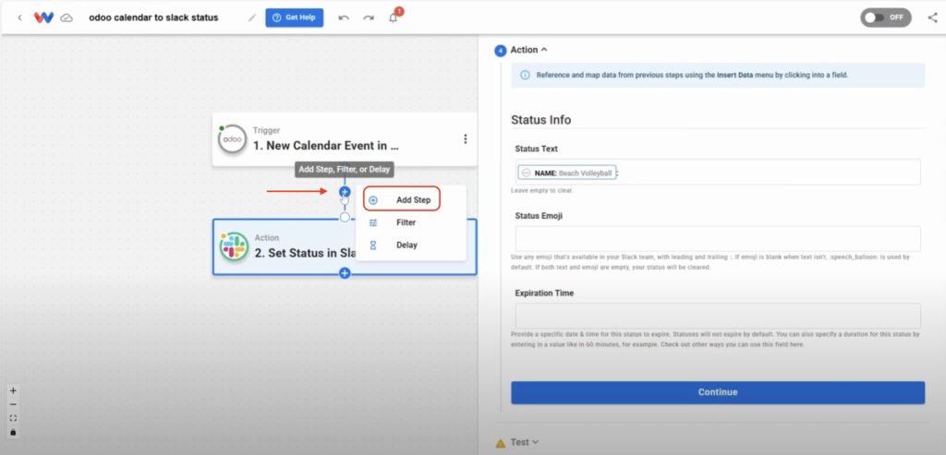Zoom out on the canvas

[x=13, y=404]
